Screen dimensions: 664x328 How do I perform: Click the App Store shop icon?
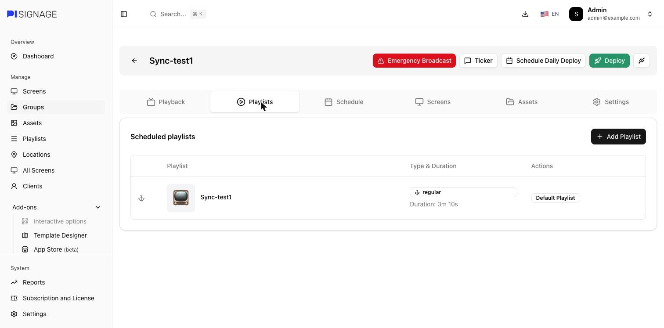[x=25, y=249]
